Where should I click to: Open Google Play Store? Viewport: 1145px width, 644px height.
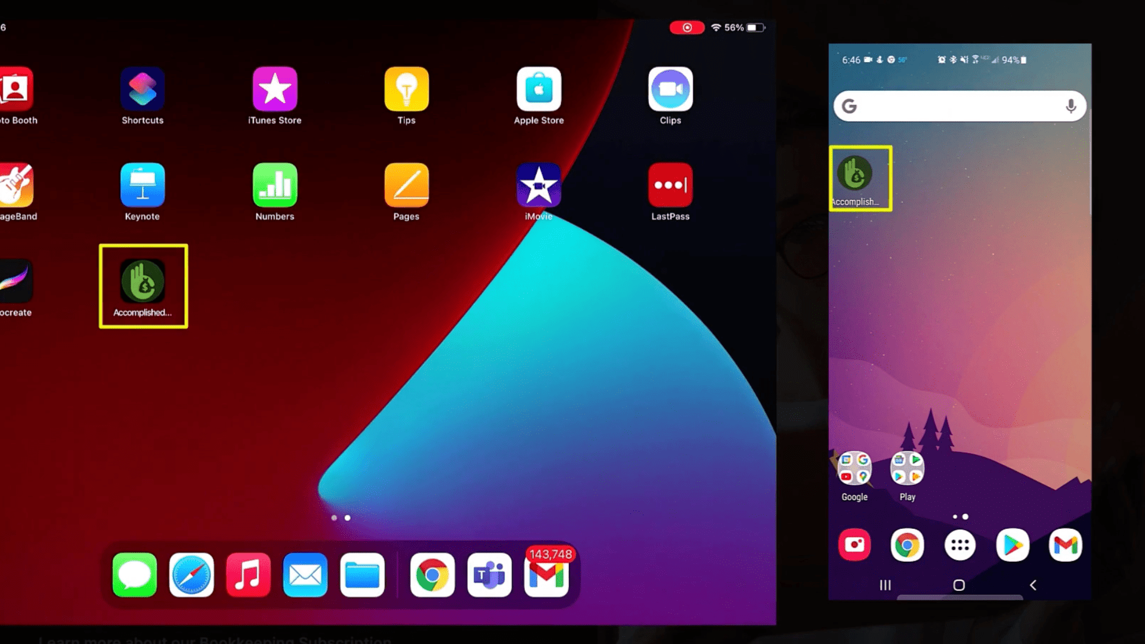pyautogui.click(x=1012, y=544)
